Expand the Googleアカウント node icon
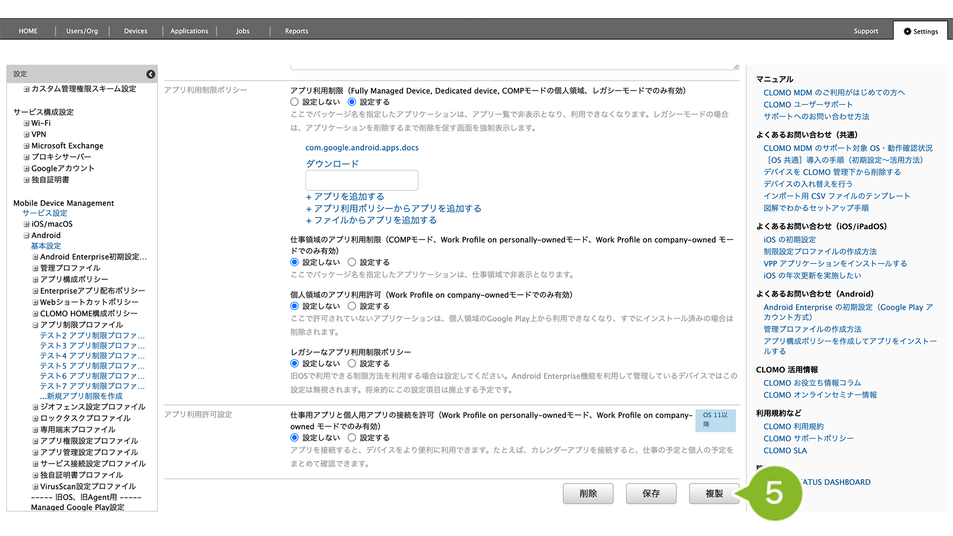This screenshot has height=536, width=953. 27,168
